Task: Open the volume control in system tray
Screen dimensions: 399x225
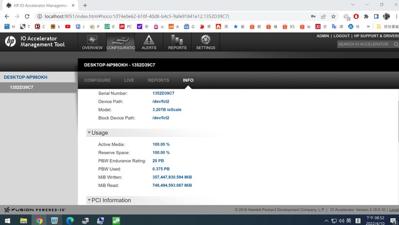Action: click(x=341, y=221)
